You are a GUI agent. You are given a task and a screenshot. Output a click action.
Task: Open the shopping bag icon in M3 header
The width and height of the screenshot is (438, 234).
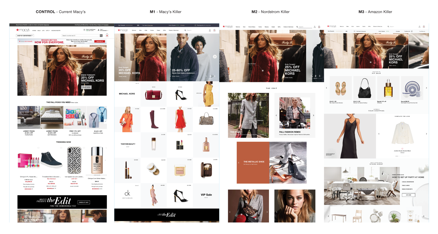point(424,27)
